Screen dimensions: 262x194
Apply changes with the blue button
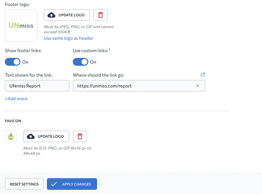(72, 184)
